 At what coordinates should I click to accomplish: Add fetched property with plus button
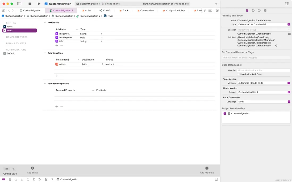[x=57, y=106]
